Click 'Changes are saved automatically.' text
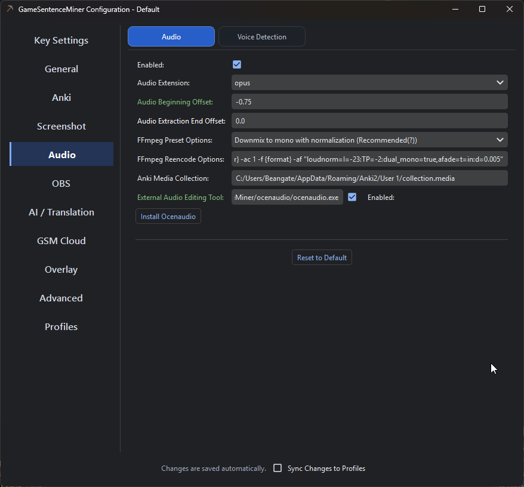This screenshot has width=524, height=487. pyautogui.click(x=214, y=468)
